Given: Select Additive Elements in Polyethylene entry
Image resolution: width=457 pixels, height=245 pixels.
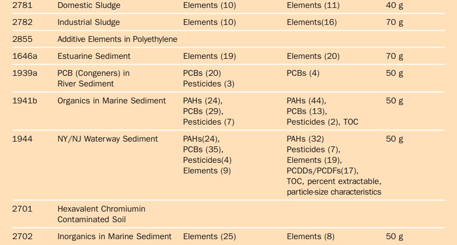Looking at the screenshot, I should click(x=117, y=39).
